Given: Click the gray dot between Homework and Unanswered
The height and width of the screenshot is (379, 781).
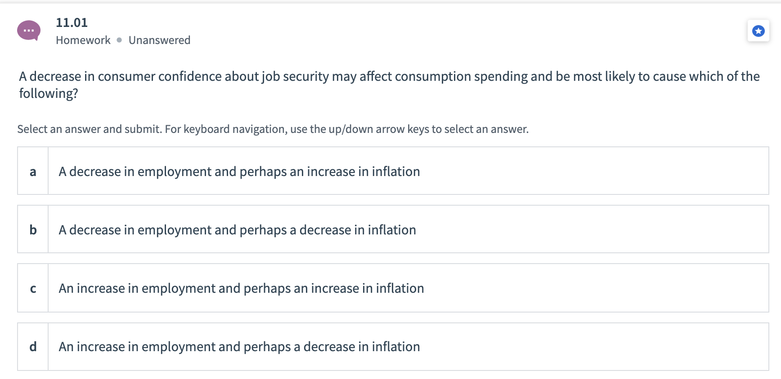Looking at the screenshot, I should 119,40.
